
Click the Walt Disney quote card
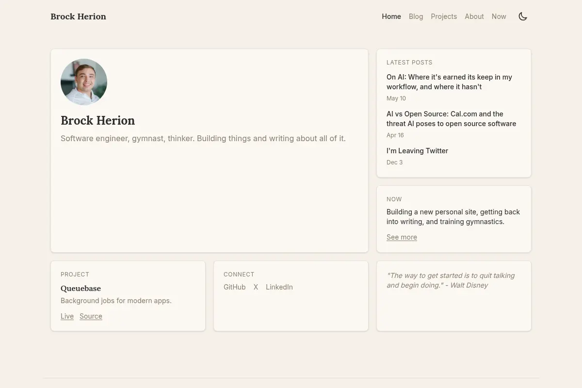point(454,296)
